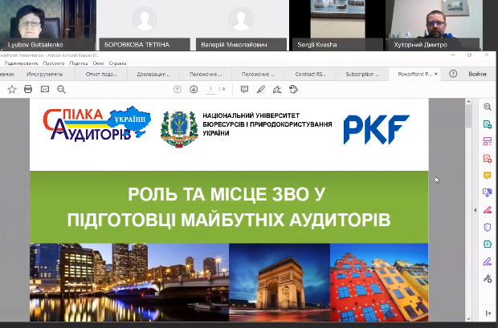Click the Arc de Triomphe photo
Viewport: 498px width, 328px height.
[x=280, y=282]
